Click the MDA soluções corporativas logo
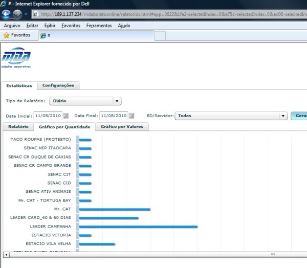This screenshot has height=268, width=307. tap(16, 58)
